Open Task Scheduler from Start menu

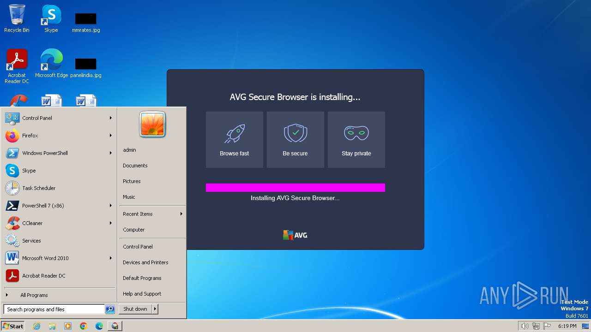(x=59, y=188)
